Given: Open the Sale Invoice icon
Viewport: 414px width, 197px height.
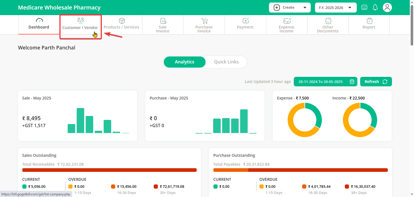Looking at the screenshot, I should click(163, 21).
